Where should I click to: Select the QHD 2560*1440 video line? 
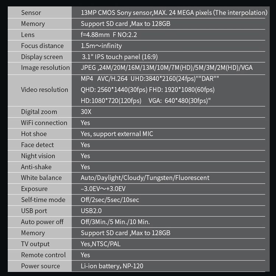click(x=148, y=90)
